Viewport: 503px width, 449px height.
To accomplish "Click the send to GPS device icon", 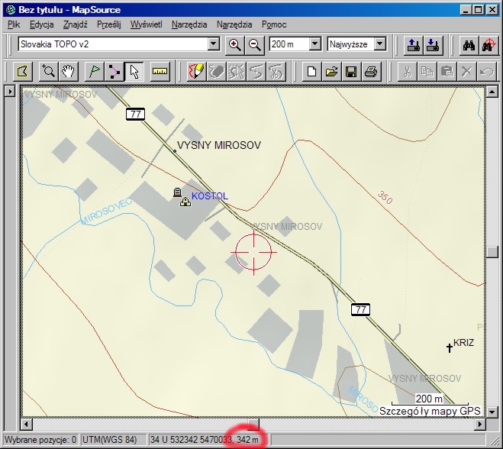I will [413, 44].
